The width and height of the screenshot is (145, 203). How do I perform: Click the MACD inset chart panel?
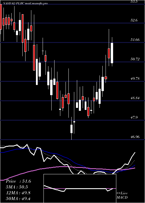point(80,188)
